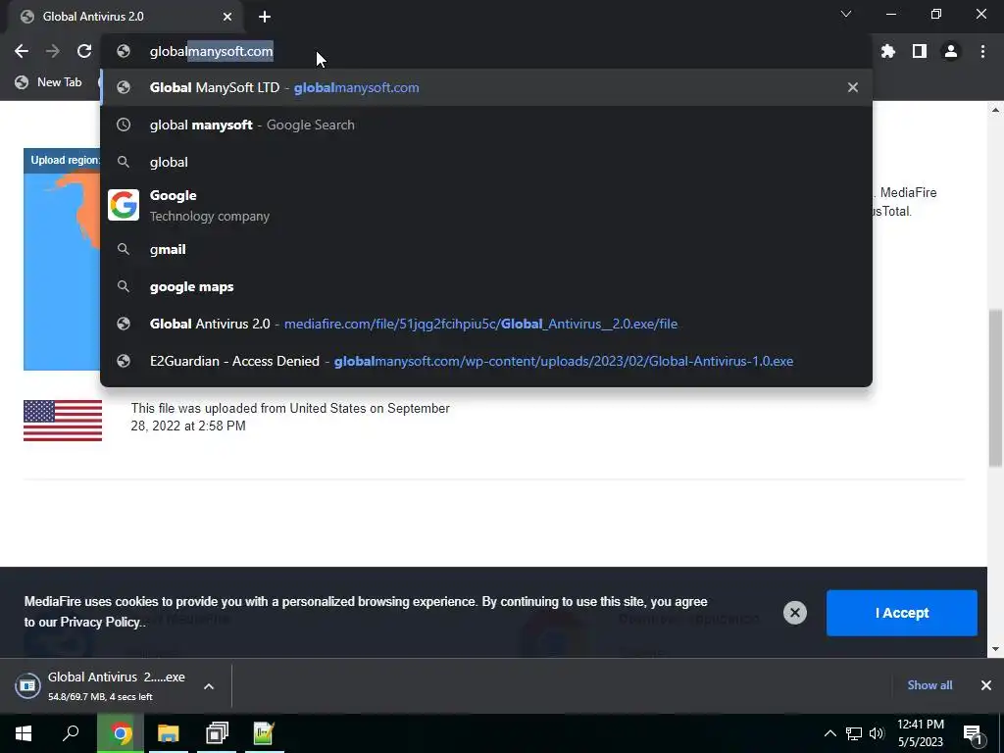This screenshot has height=753, width=1004.
Task: Click the Upload region label
Action: click(x=66, y=160)
